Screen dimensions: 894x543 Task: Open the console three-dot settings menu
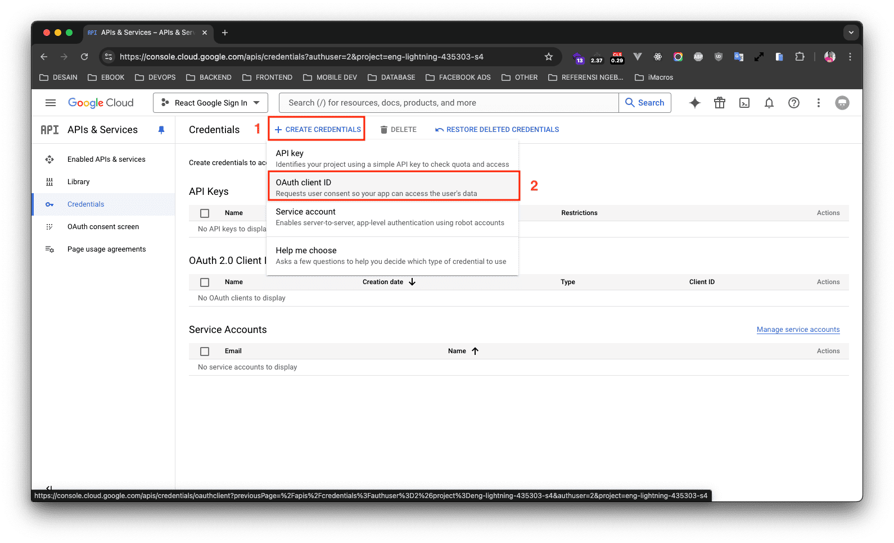click(x=819, y=103)
